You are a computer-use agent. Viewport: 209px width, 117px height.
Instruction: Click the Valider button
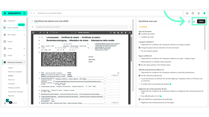click(201, 21)
